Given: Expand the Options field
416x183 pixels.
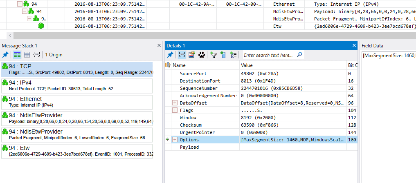Looking at the screenshot, I should tap(175, 140).
